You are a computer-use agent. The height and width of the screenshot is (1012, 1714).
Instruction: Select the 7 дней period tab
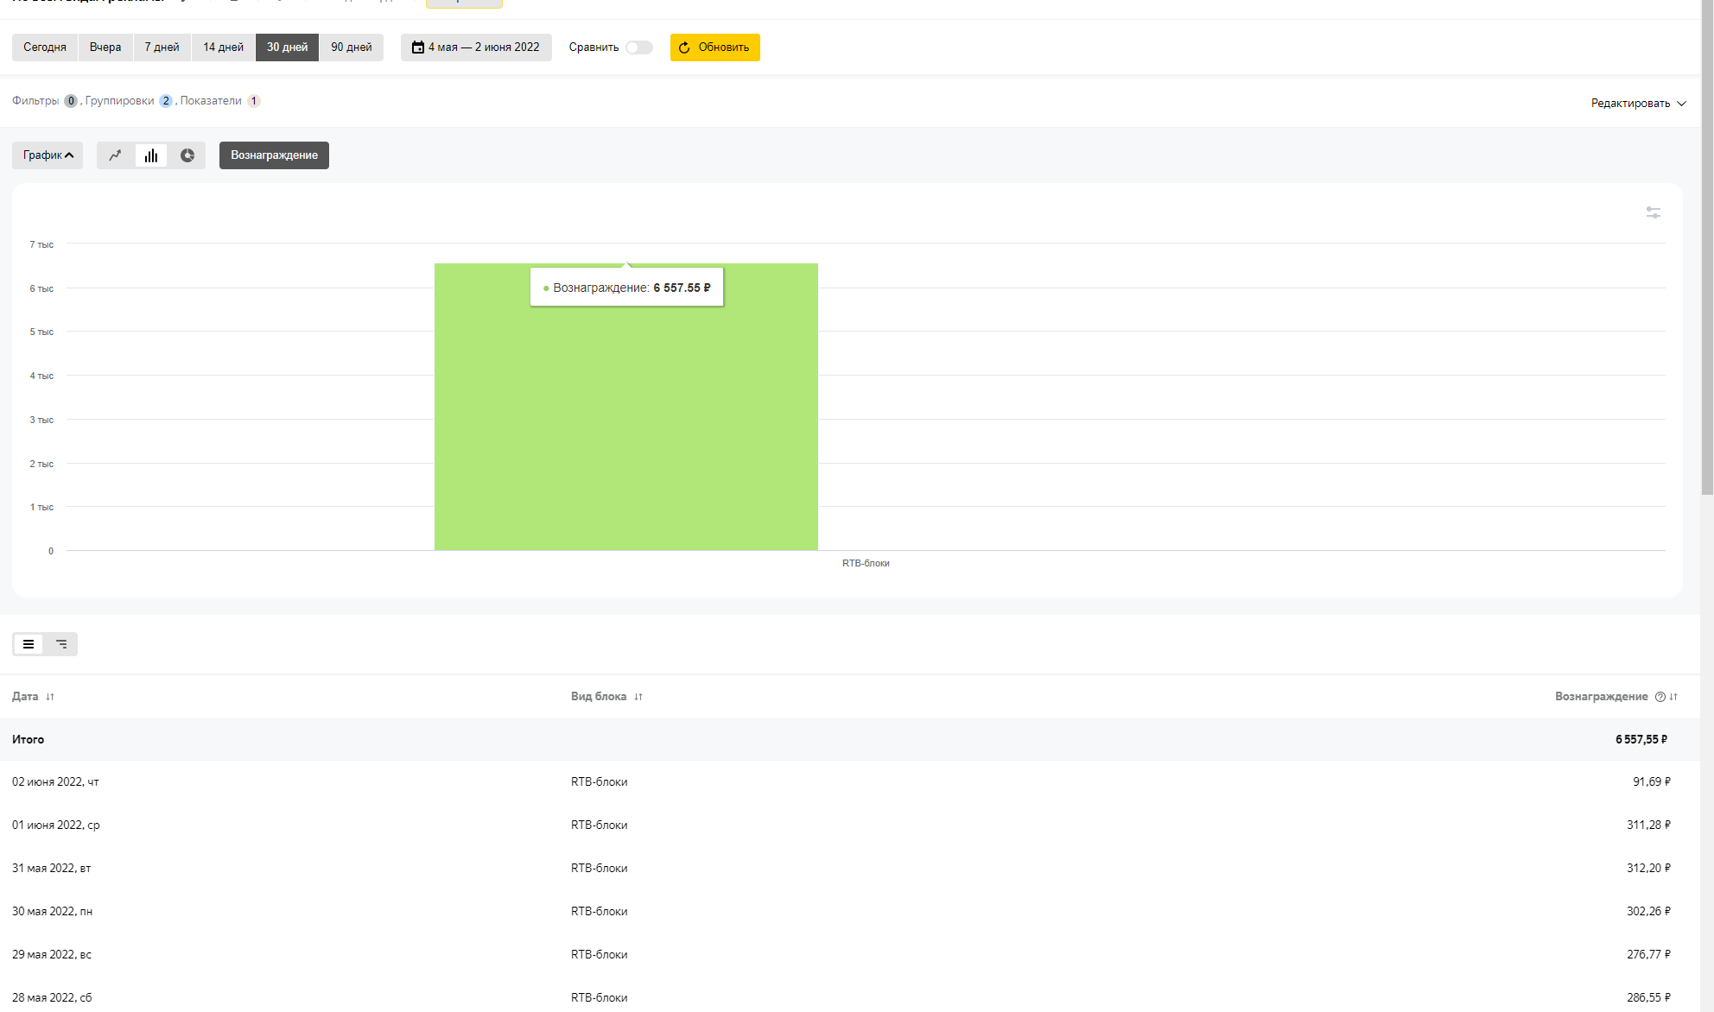click(162, 47)
